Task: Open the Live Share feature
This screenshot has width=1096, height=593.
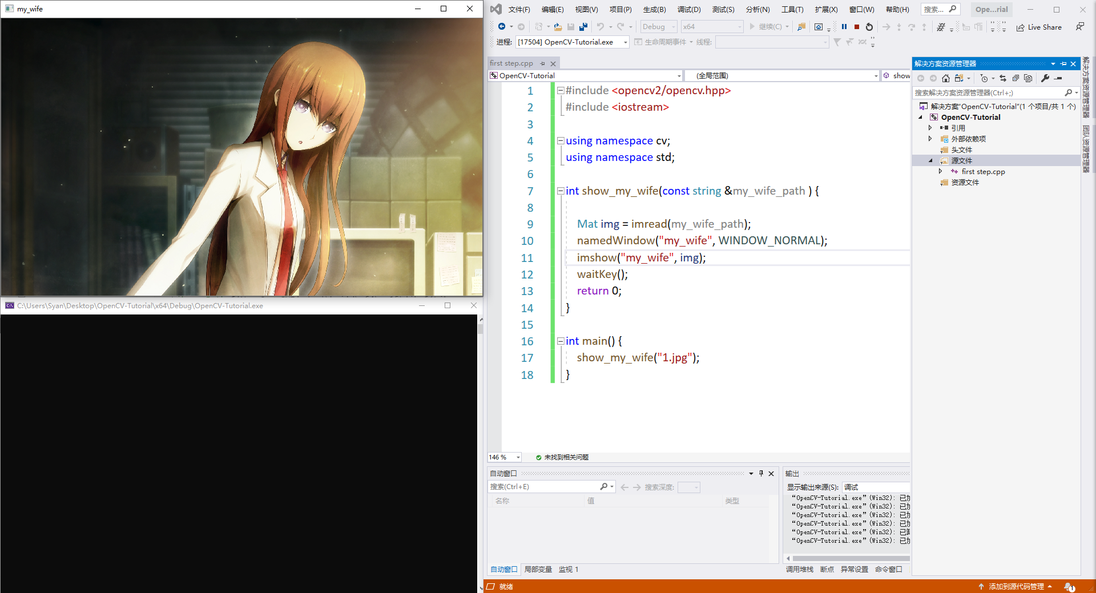Action: [x=1039, y=27]
